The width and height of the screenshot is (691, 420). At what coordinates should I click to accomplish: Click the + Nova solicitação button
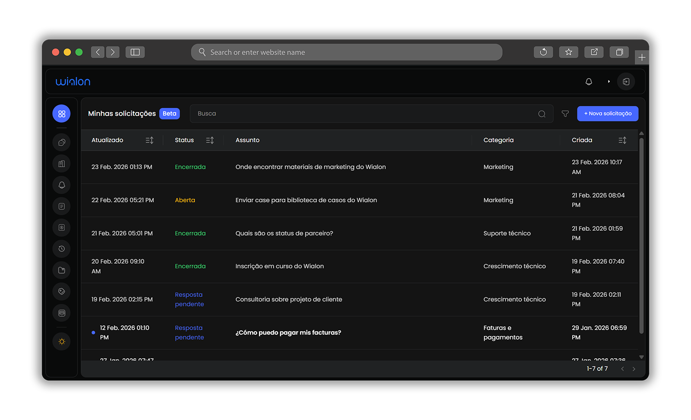tap(608, 114)
